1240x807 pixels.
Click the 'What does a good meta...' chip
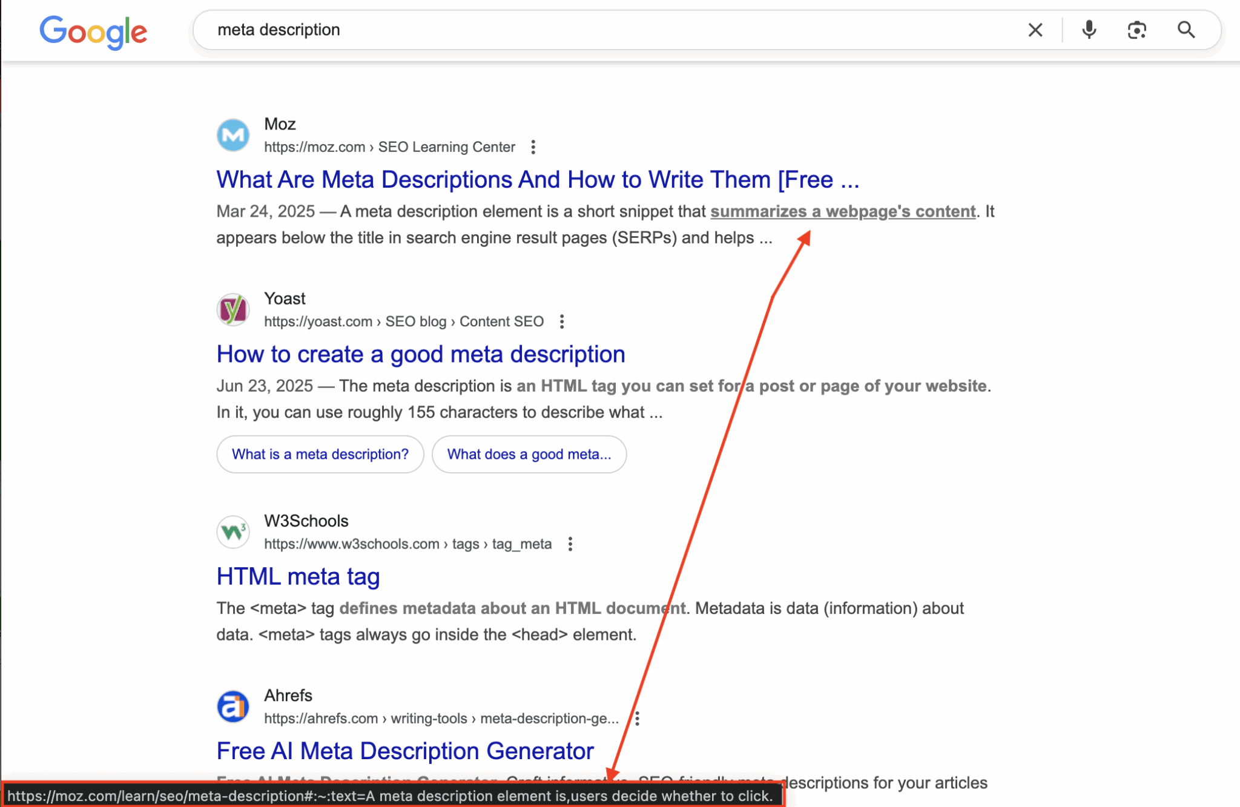pos(529,454)
